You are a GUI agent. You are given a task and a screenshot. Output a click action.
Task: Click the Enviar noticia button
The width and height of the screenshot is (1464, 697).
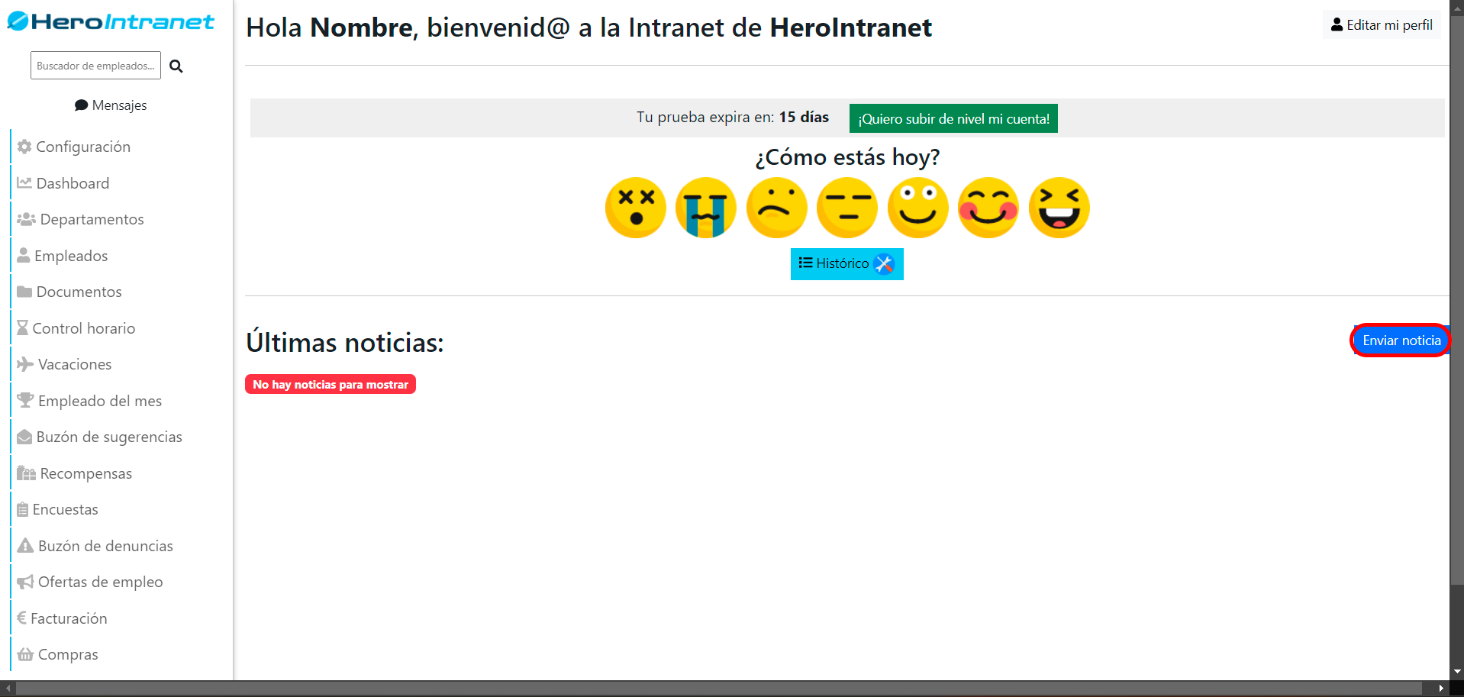click(x=1401, y=340)
